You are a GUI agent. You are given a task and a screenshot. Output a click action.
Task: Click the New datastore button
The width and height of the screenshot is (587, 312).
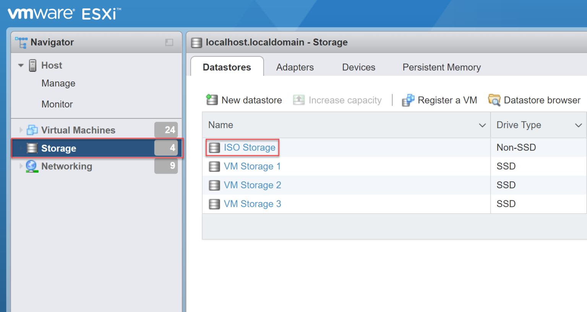244,100
